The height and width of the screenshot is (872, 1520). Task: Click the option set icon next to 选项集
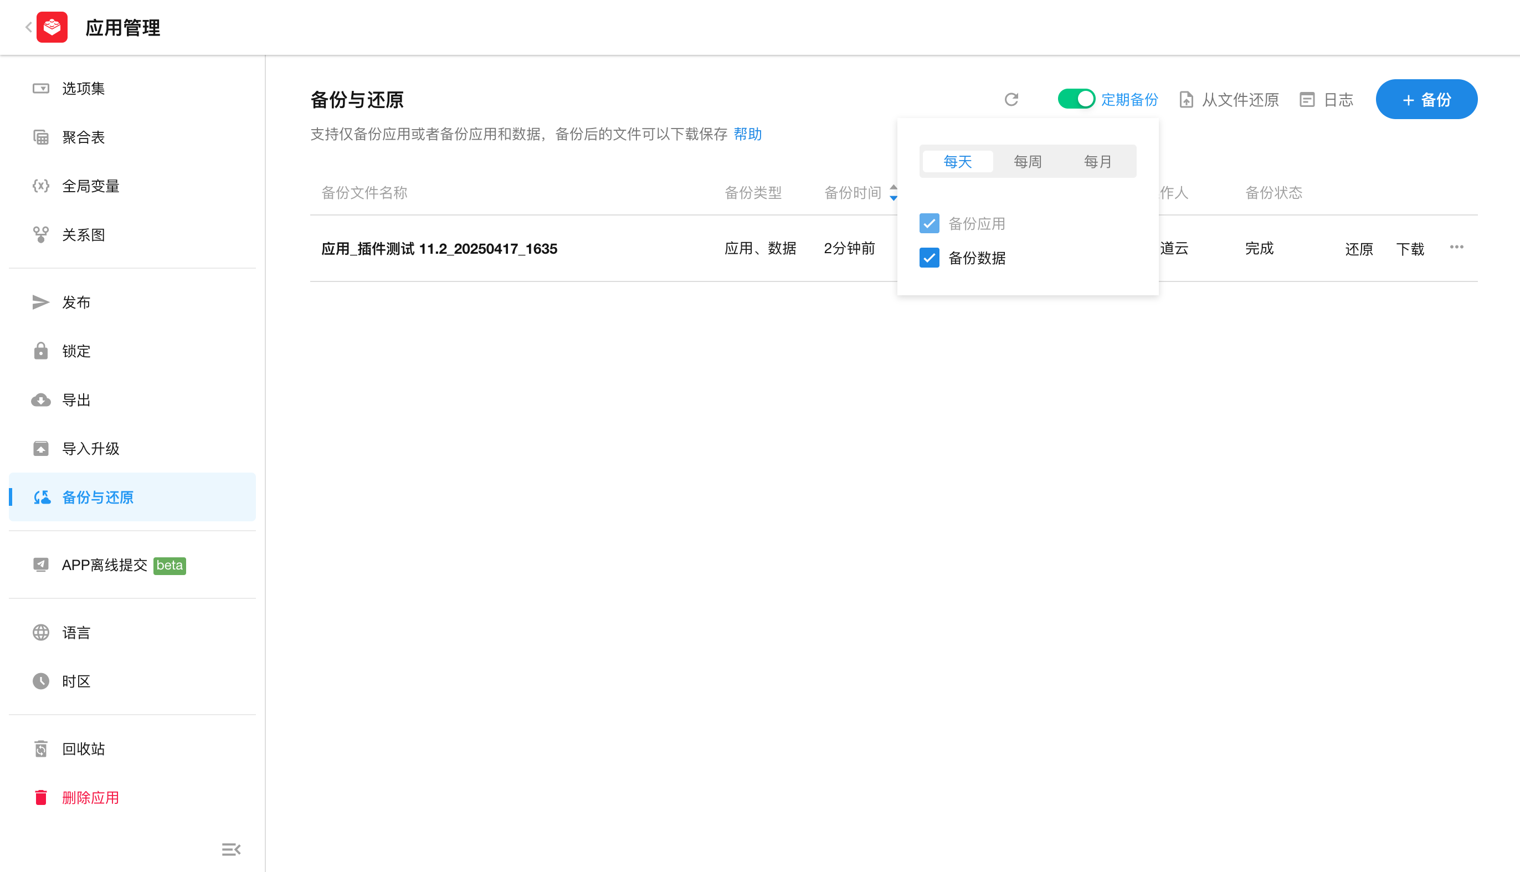click(x=40, y=89)
